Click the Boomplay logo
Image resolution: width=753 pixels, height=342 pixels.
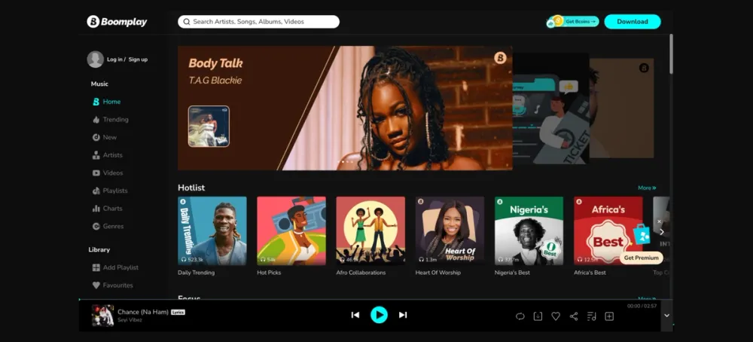pyautogui.click(x=117, y=22)
